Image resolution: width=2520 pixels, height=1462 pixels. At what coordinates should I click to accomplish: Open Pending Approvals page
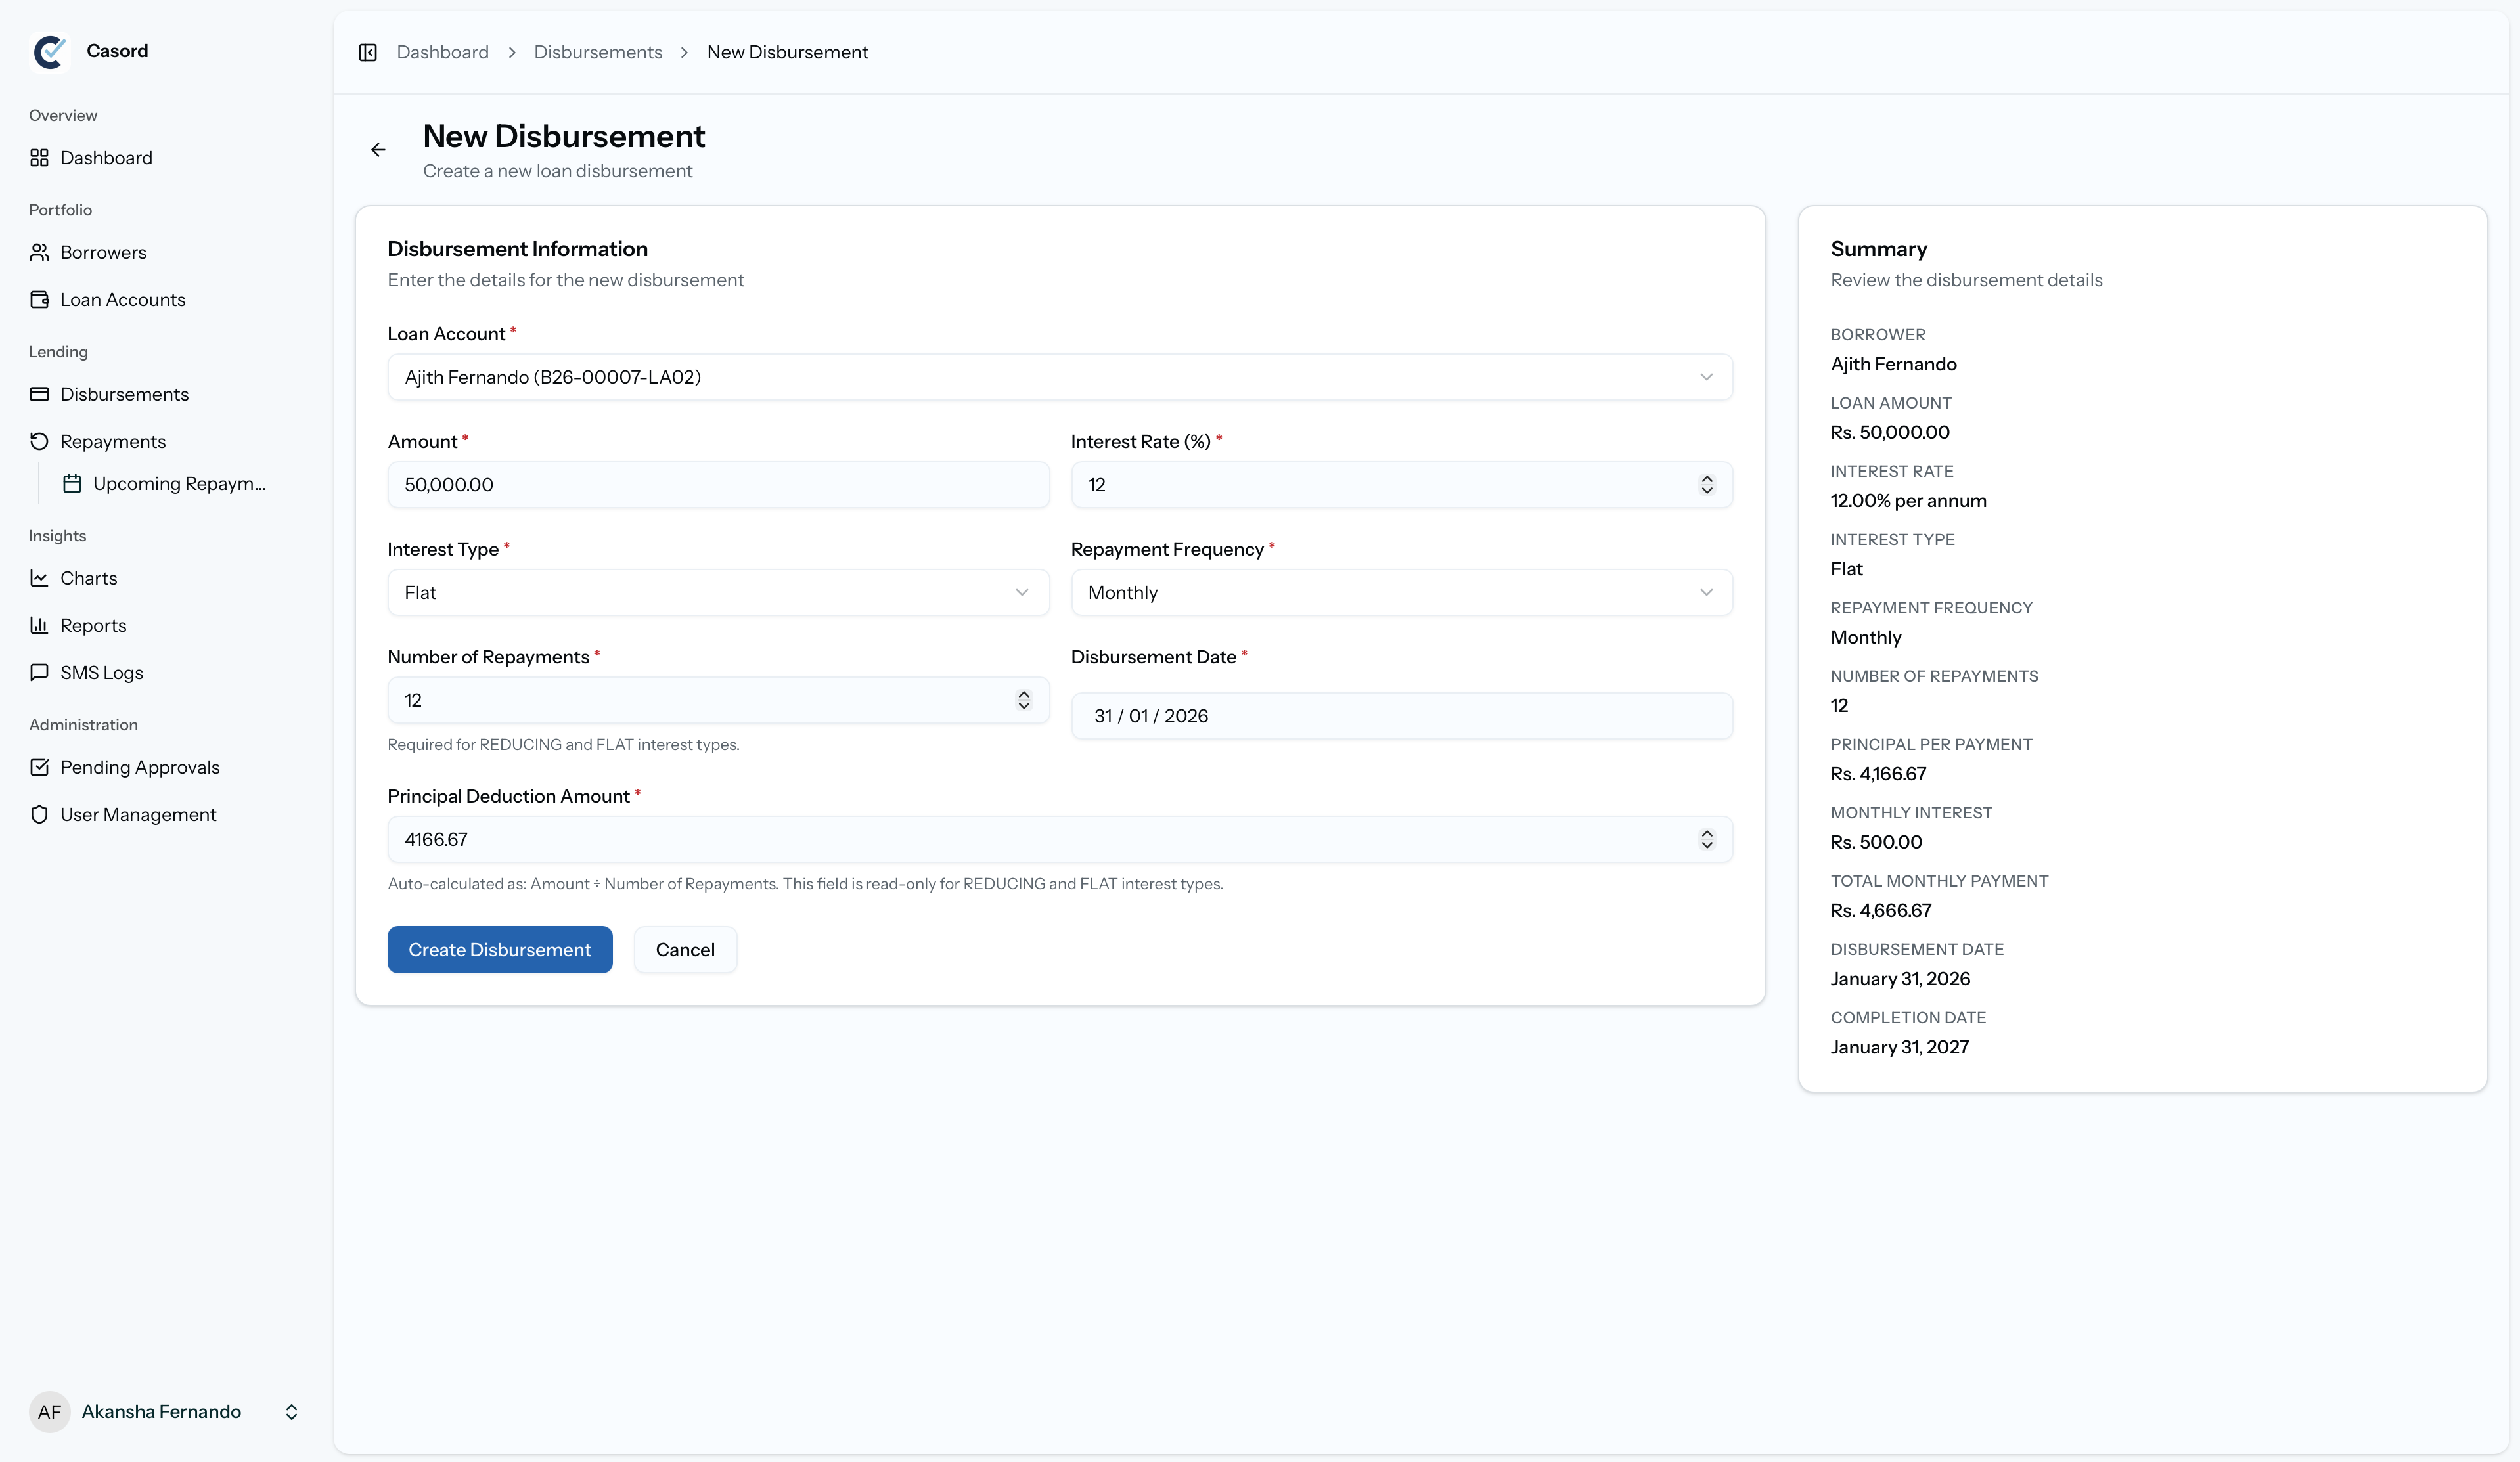pos(139,767)
